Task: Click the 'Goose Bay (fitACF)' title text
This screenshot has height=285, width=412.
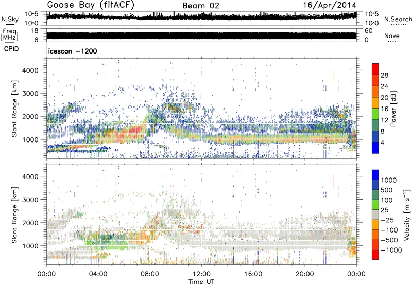Action: tap(91, 5)
